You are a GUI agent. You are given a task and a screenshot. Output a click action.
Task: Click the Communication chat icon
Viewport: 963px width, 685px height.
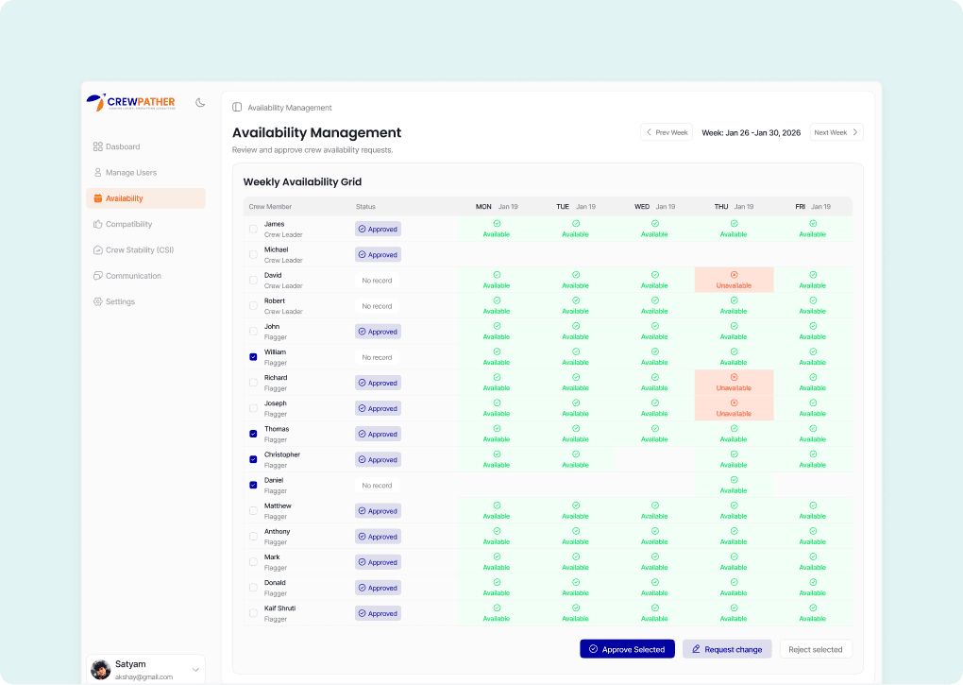pyautogui.click(x=98, y=276)
